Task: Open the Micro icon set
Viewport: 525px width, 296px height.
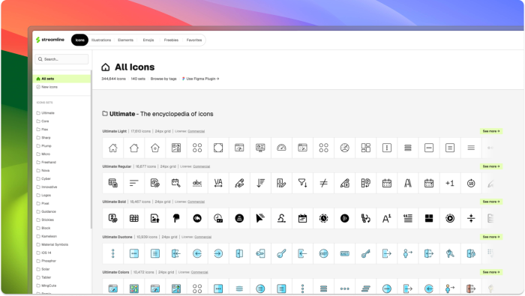Action: pyautogui.click(x=43, y=154)
